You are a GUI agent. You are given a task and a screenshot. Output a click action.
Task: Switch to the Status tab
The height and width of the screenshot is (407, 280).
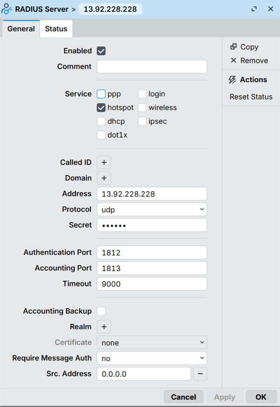56,29
